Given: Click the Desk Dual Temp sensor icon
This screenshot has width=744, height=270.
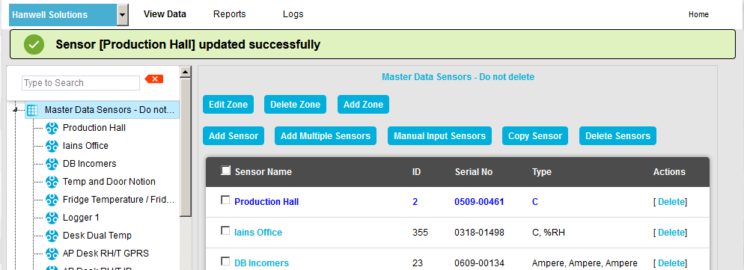Looking at the screenshot, I should point(52,236).
